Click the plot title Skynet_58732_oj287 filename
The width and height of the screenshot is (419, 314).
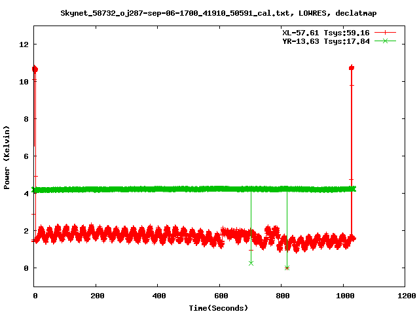(218, 13)
